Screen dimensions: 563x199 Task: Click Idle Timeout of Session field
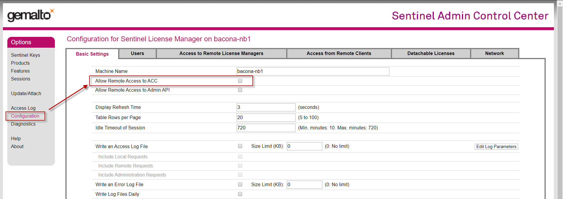(x=266, y=128)
